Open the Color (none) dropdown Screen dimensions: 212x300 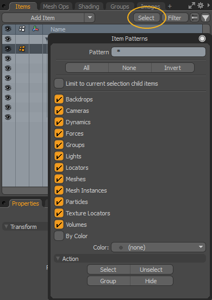click(158, 247)
